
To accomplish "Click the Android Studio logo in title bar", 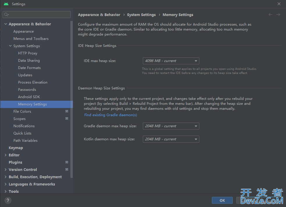I will click(x=6, y=4).
